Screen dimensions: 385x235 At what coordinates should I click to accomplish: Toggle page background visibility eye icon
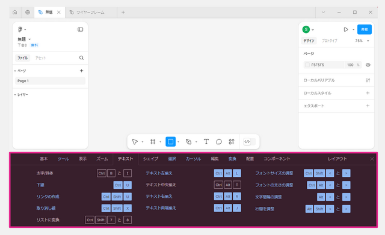368,65
